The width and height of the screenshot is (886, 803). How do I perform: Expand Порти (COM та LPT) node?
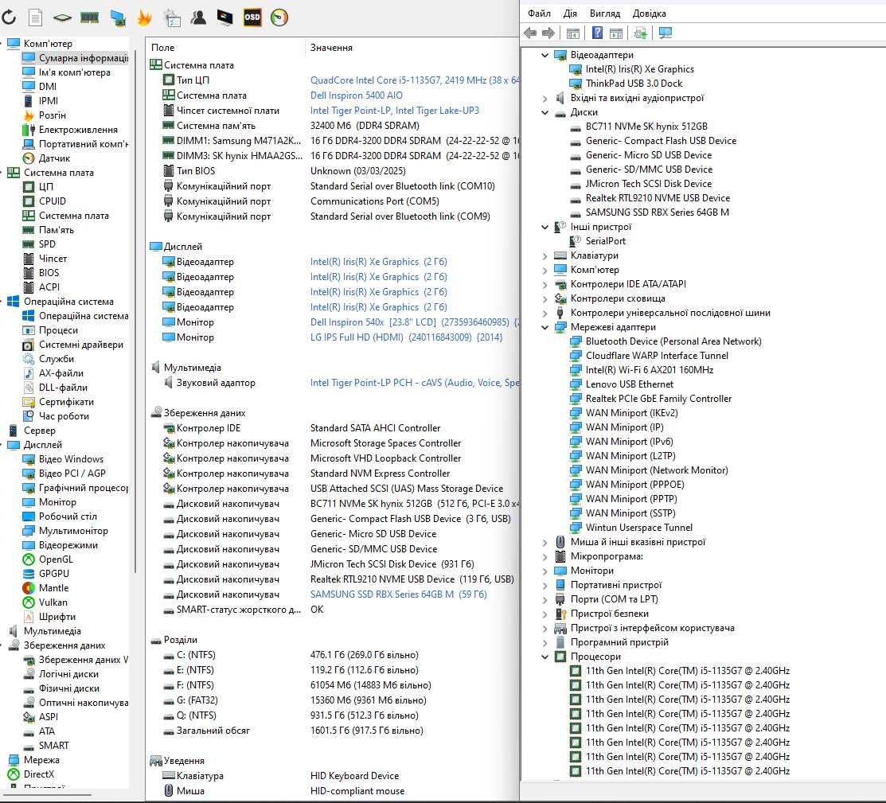pos(544,599)
